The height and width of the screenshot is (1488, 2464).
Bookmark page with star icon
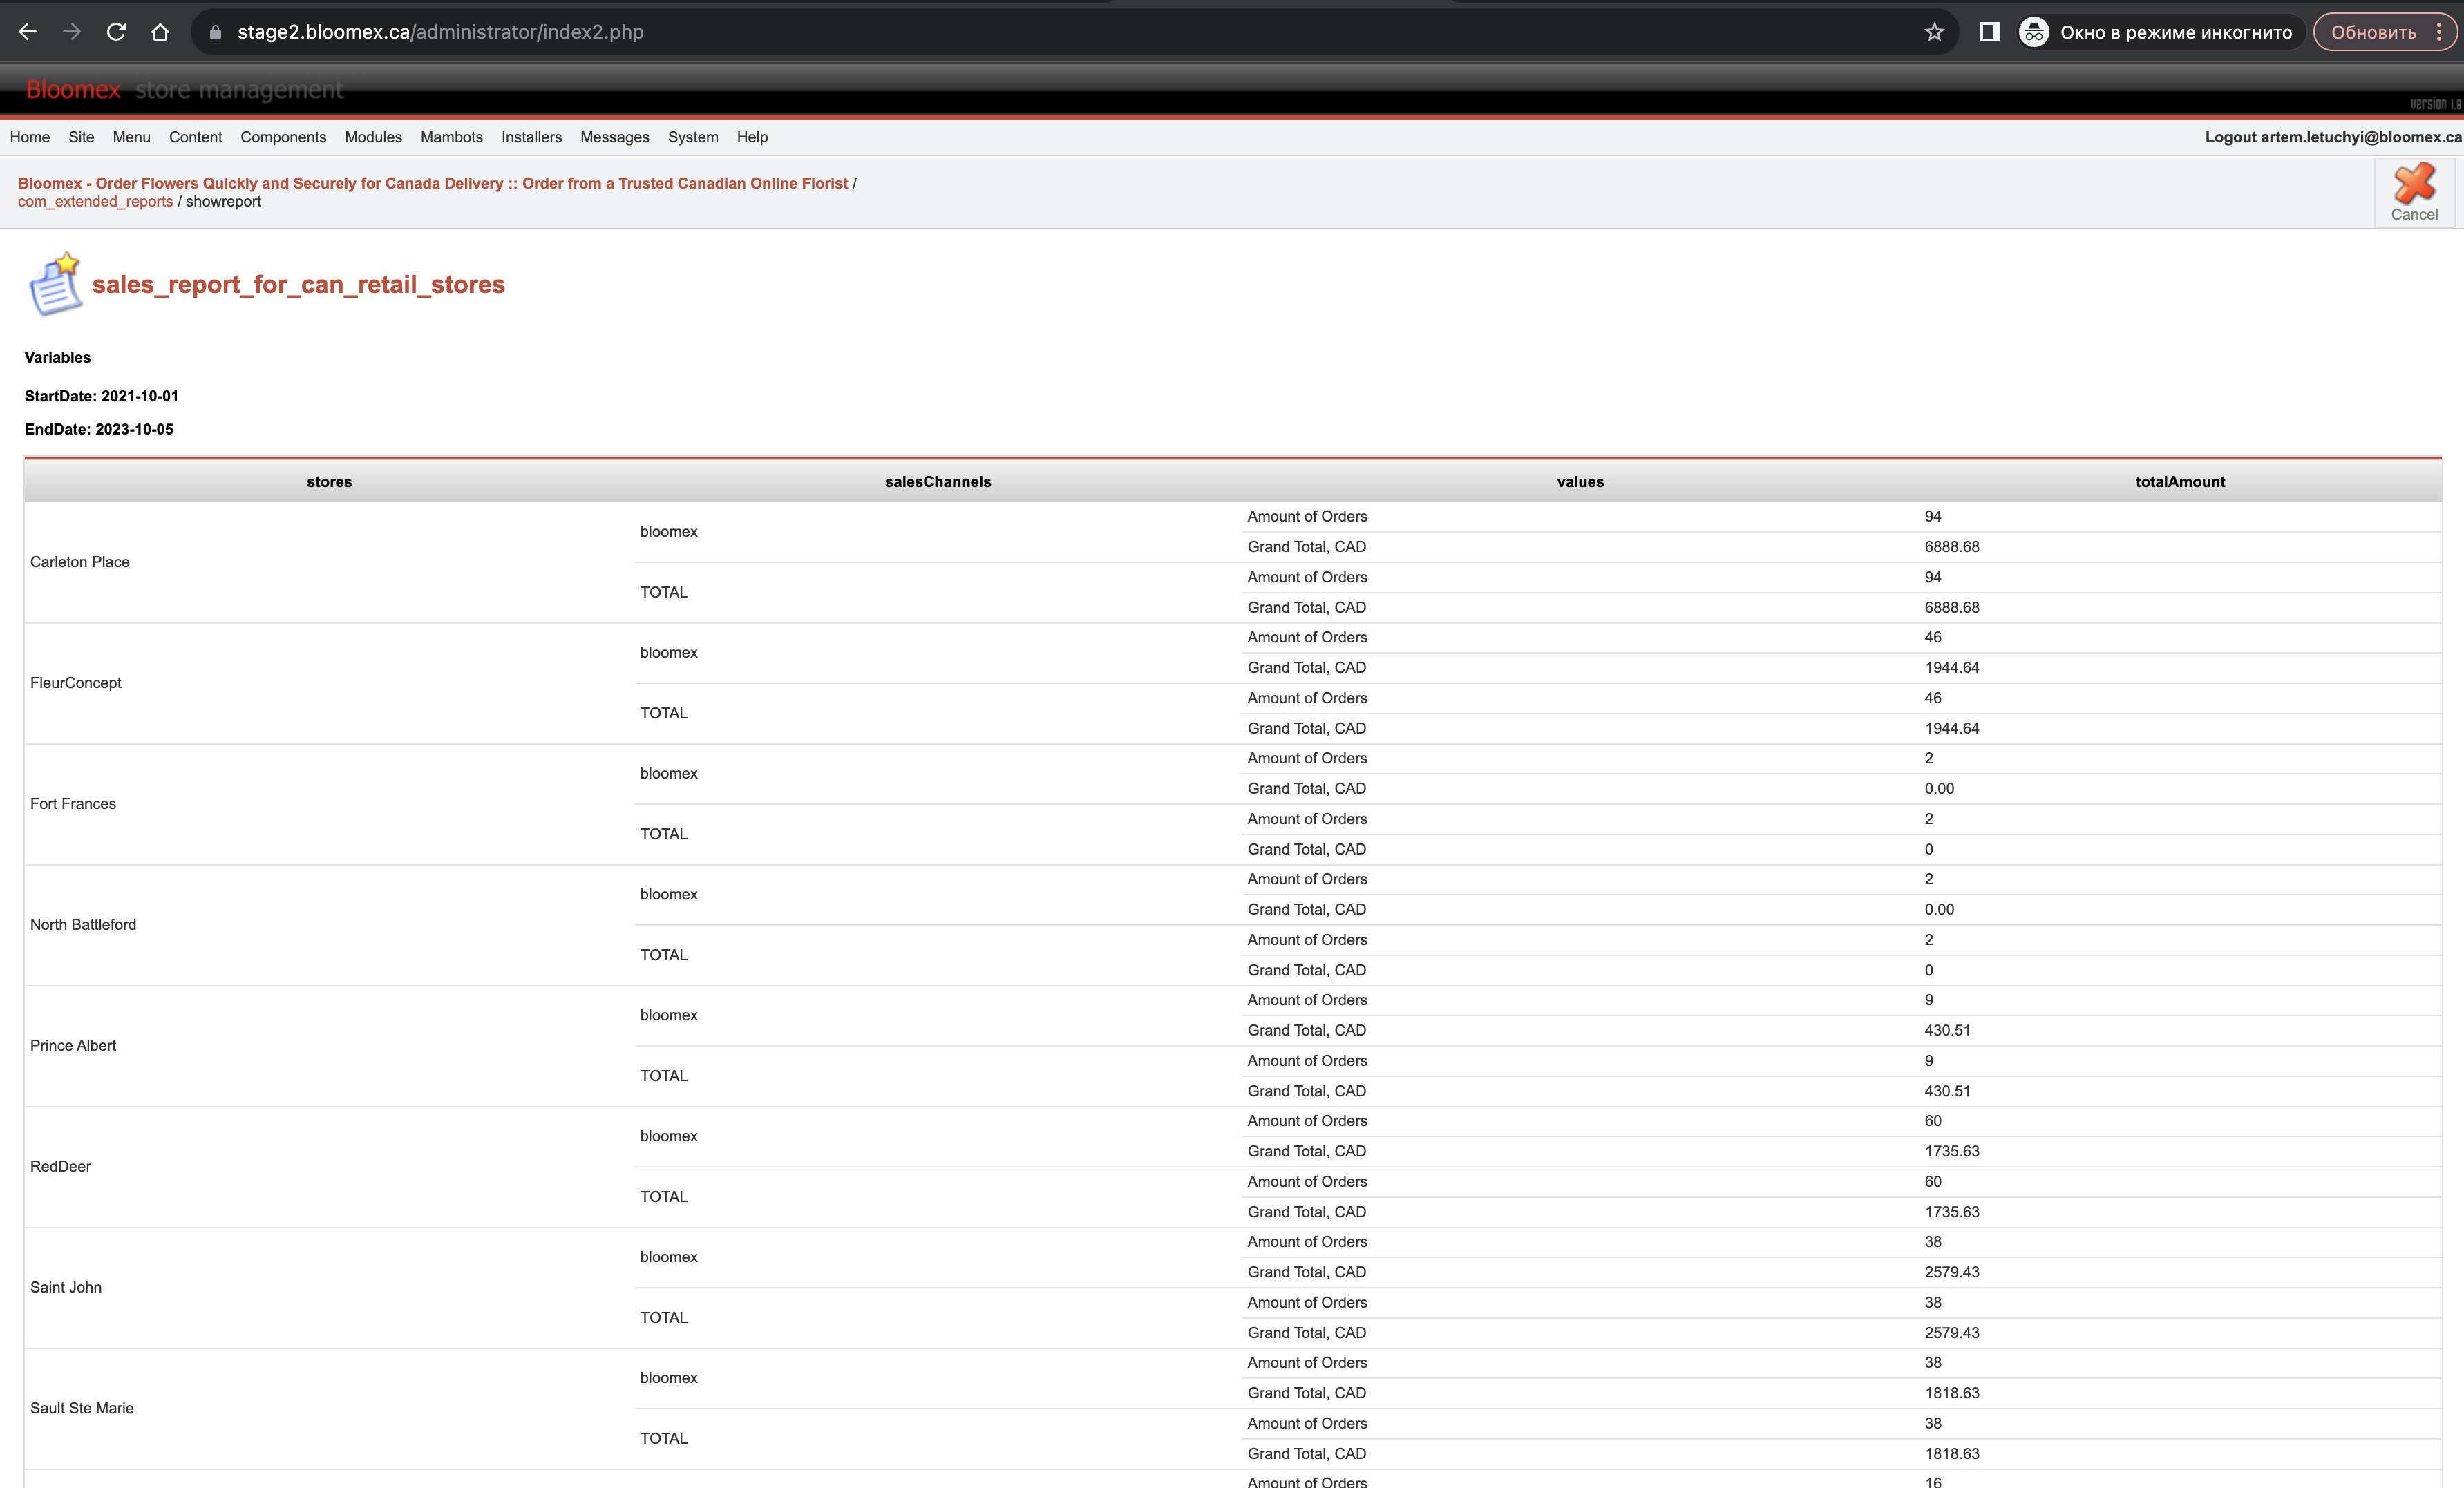(1934, 32)
